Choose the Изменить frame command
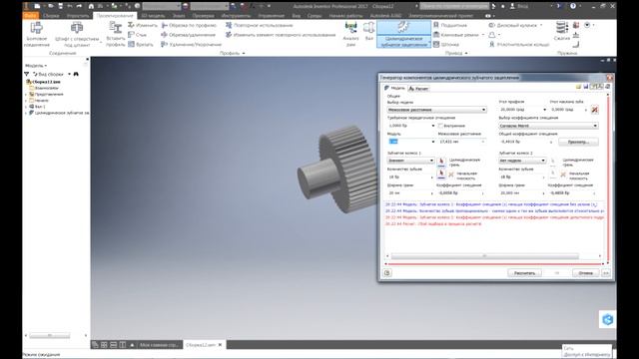This screenshot has width=639, height=359. pyautogui.click(x=143, y=25)
